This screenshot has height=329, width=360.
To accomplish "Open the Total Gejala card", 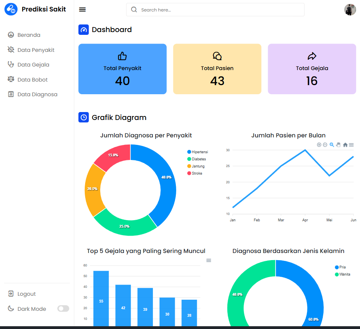I will 312,69.
